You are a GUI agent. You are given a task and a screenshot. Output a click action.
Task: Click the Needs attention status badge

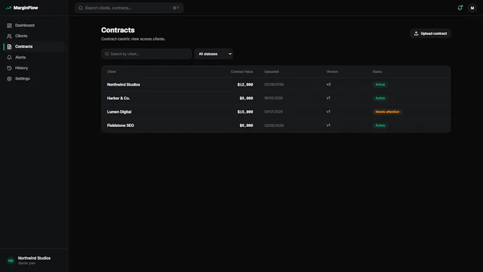[387, 112]
